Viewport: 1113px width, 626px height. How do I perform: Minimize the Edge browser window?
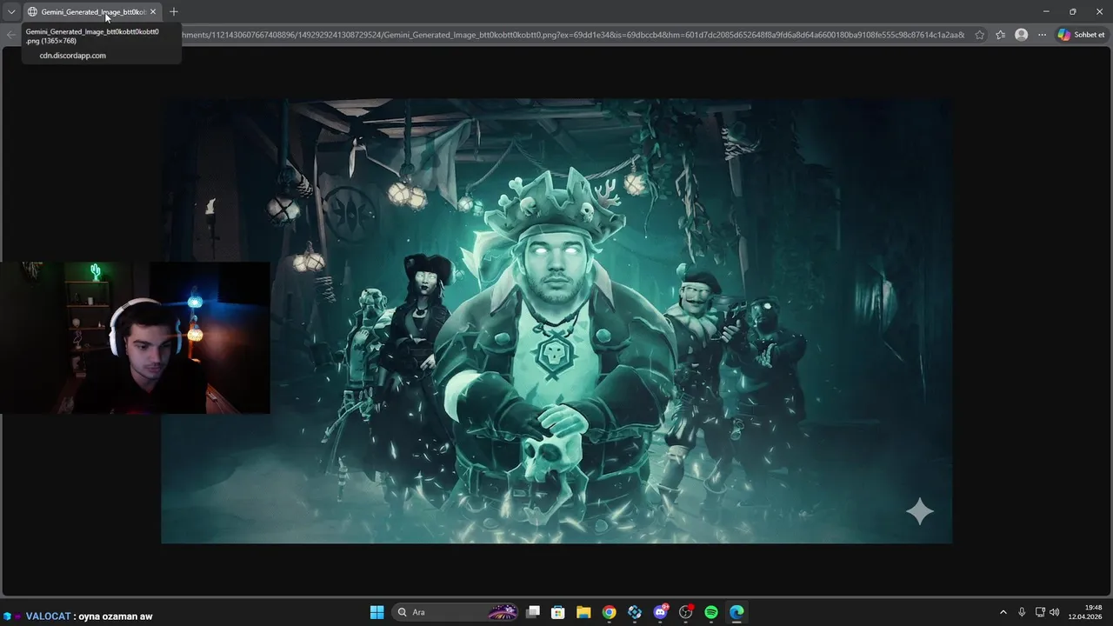[x=1045, y=11]
